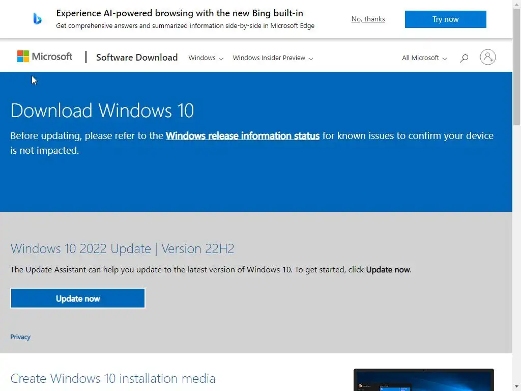Click the scrollbar up arrow

(517, 4)
